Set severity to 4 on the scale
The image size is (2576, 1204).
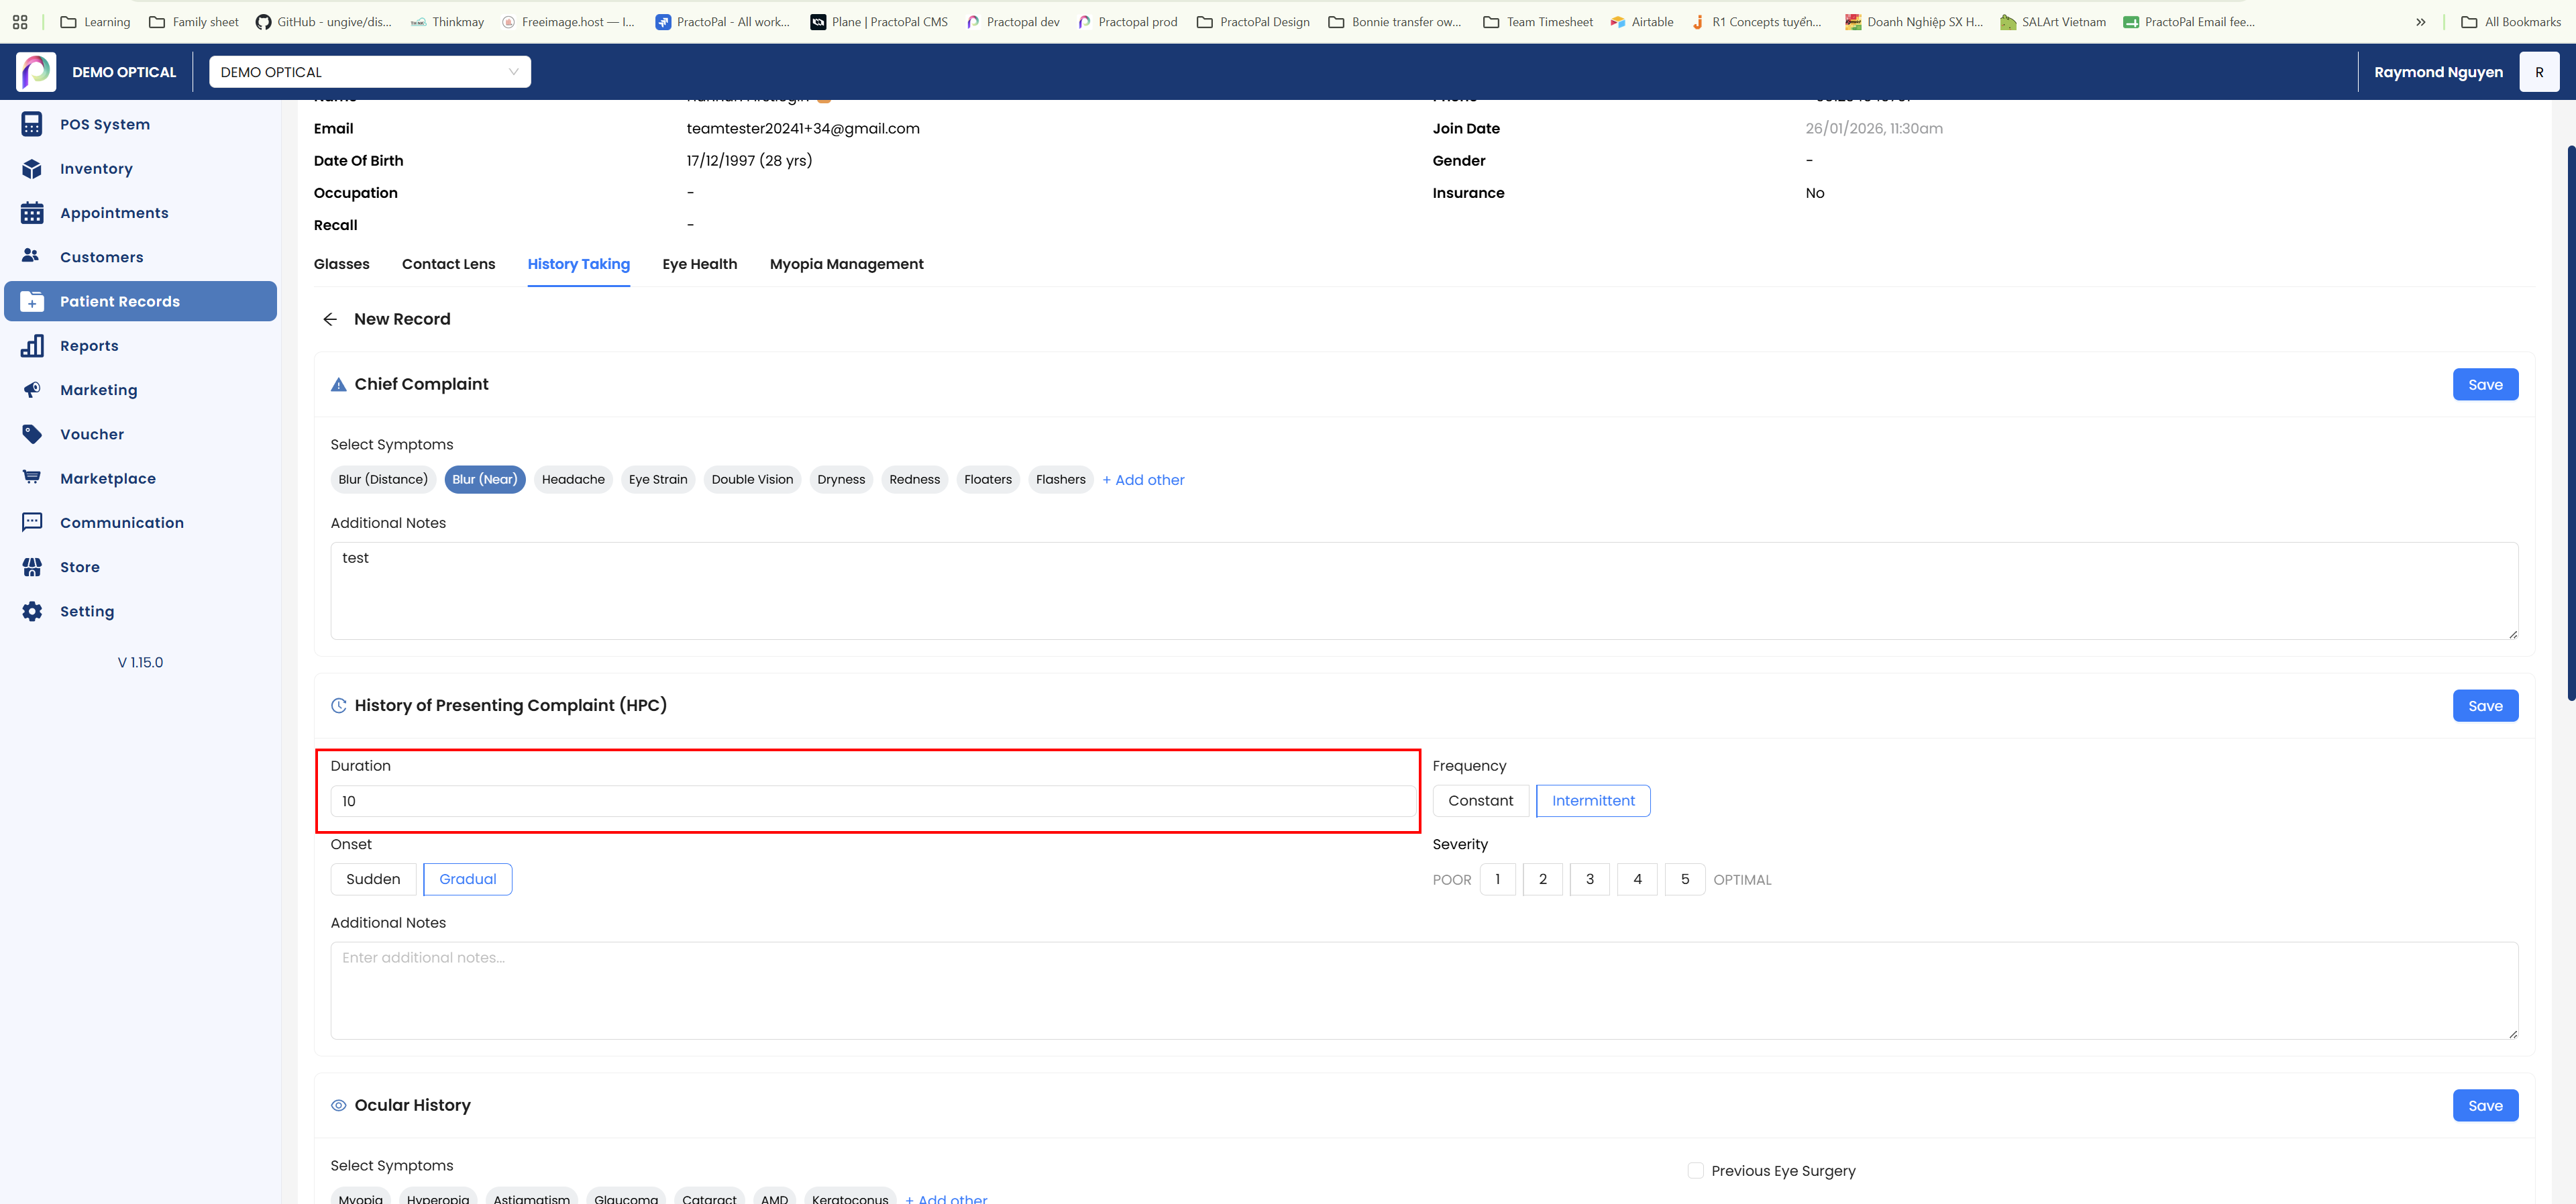[x=1637, y=880]
